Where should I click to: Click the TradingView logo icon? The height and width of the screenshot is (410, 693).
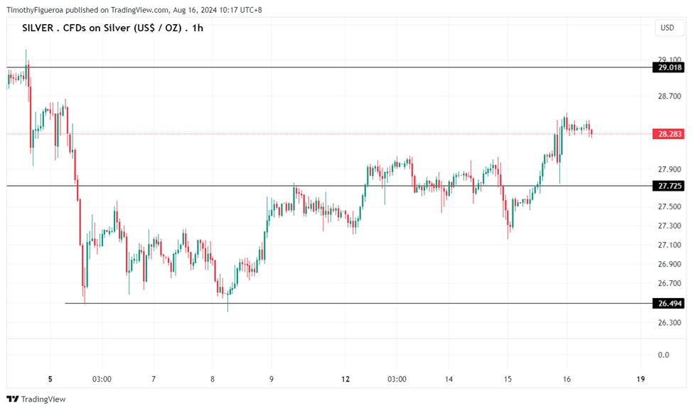tap(12, 399)
